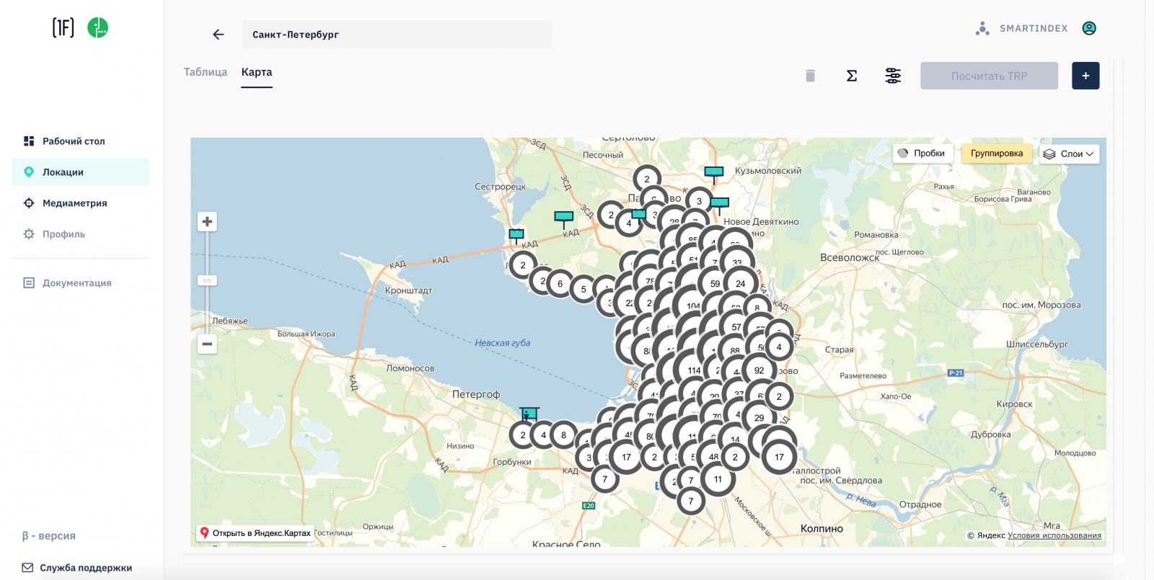Viewport: 1154px width, 580px height.
Task: Click the billboard marker near Кузьмоловский
Action: click(x=713, y=173)
